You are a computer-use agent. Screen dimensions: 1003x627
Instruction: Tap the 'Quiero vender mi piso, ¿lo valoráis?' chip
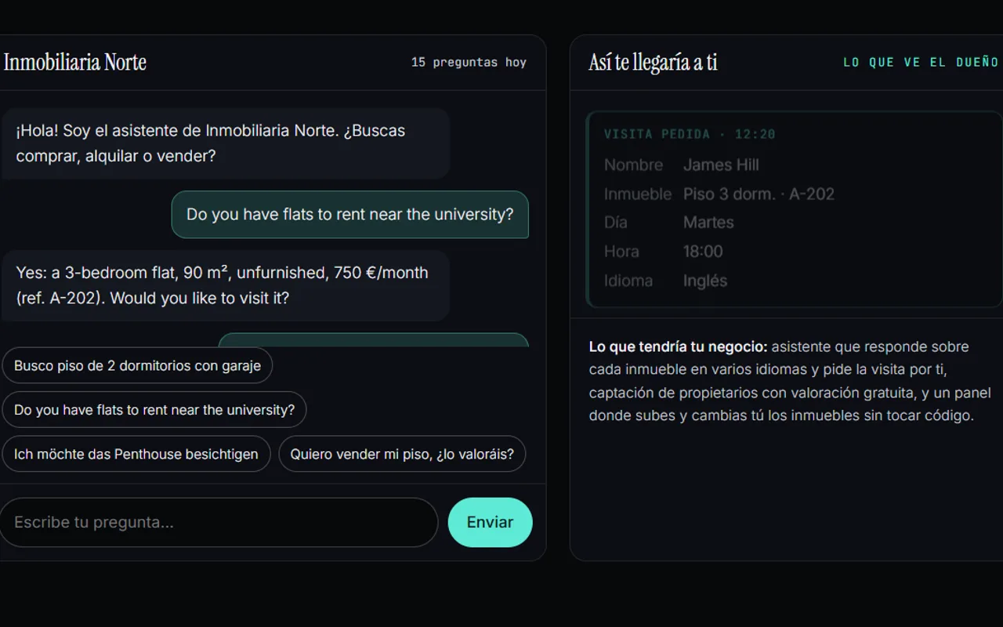(x=402, y=454)
